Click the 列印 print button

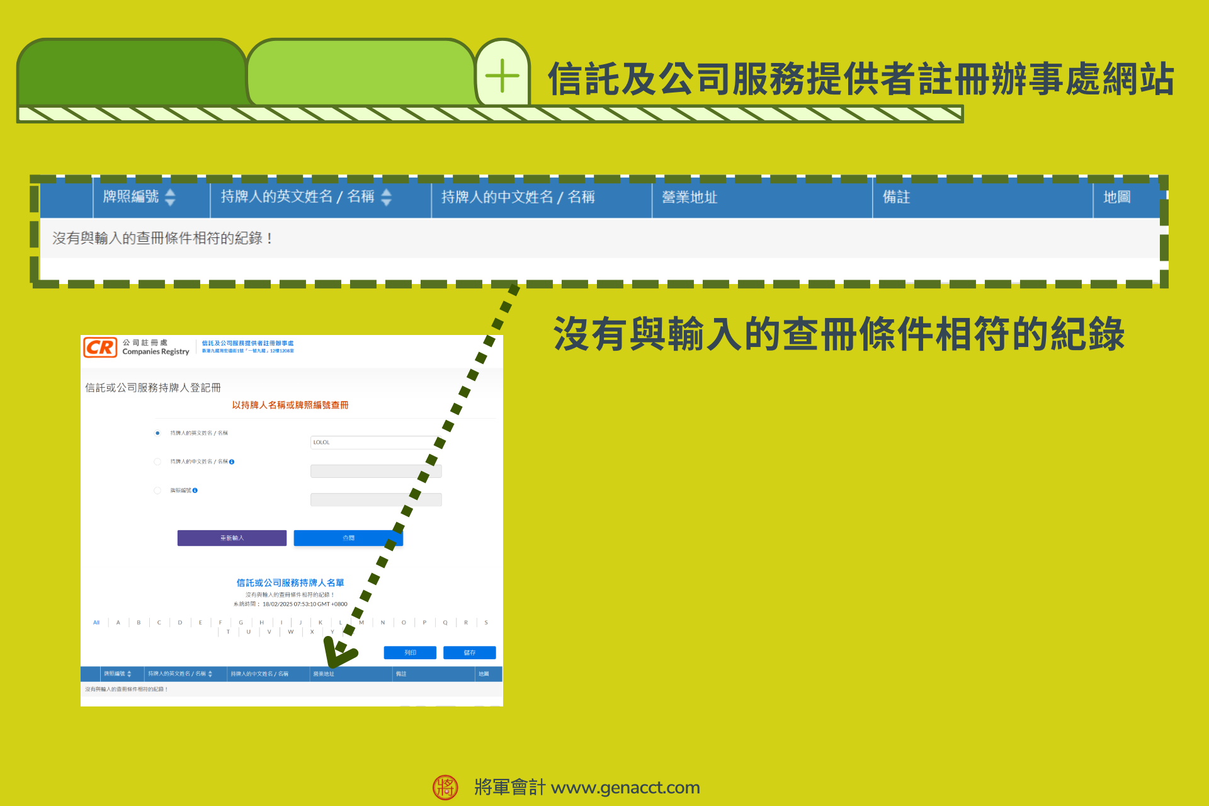click(x=410, y=653)
